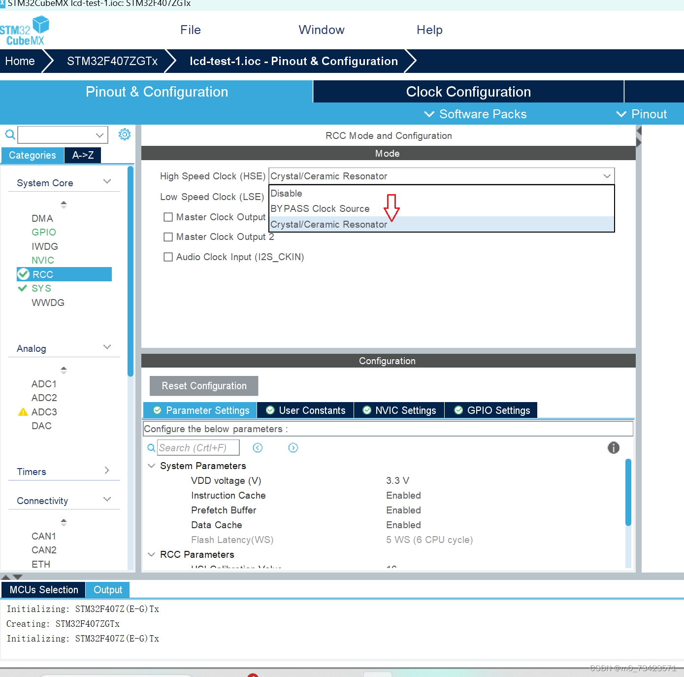Select VDD voltage value 3.3 V
The image size is (684, 677).
(397, 480)
